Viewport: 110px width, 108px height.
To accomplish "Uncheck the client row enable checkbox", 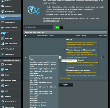I will [26, 57].
